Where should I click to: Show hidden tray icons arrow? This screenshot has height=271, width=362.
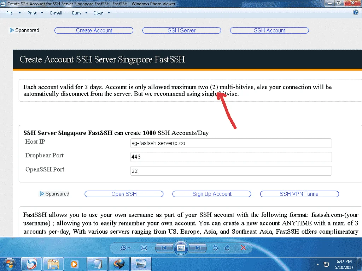point(317,264)
